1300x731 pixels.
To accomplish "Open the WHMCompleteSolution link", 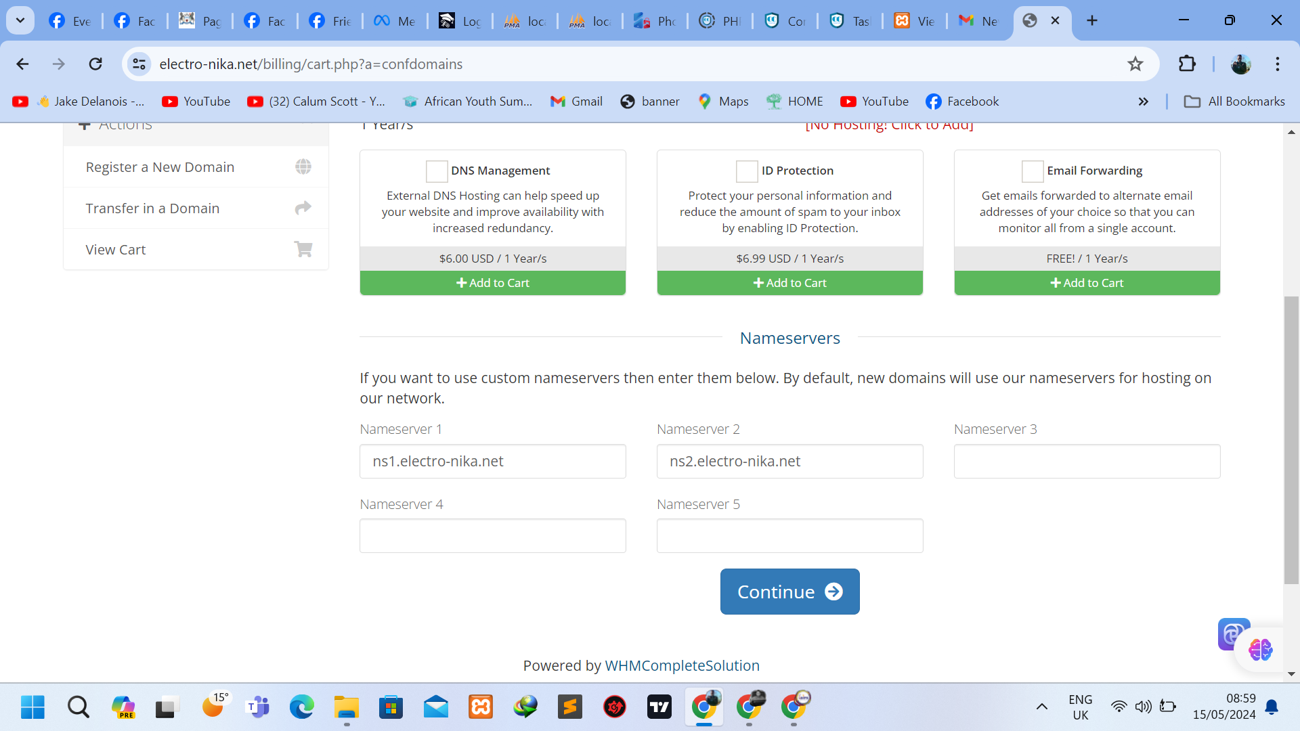I will (682, 666).
